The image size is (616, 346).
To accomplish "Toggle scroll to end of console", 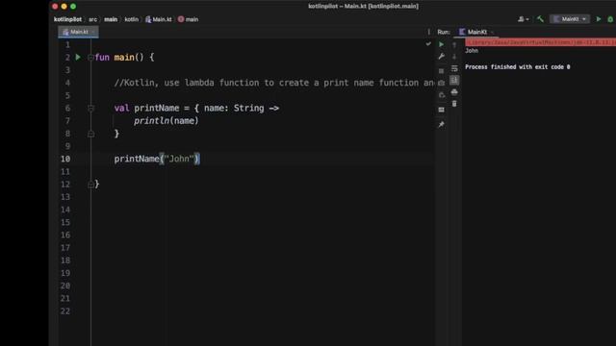I will click(454, 80).
